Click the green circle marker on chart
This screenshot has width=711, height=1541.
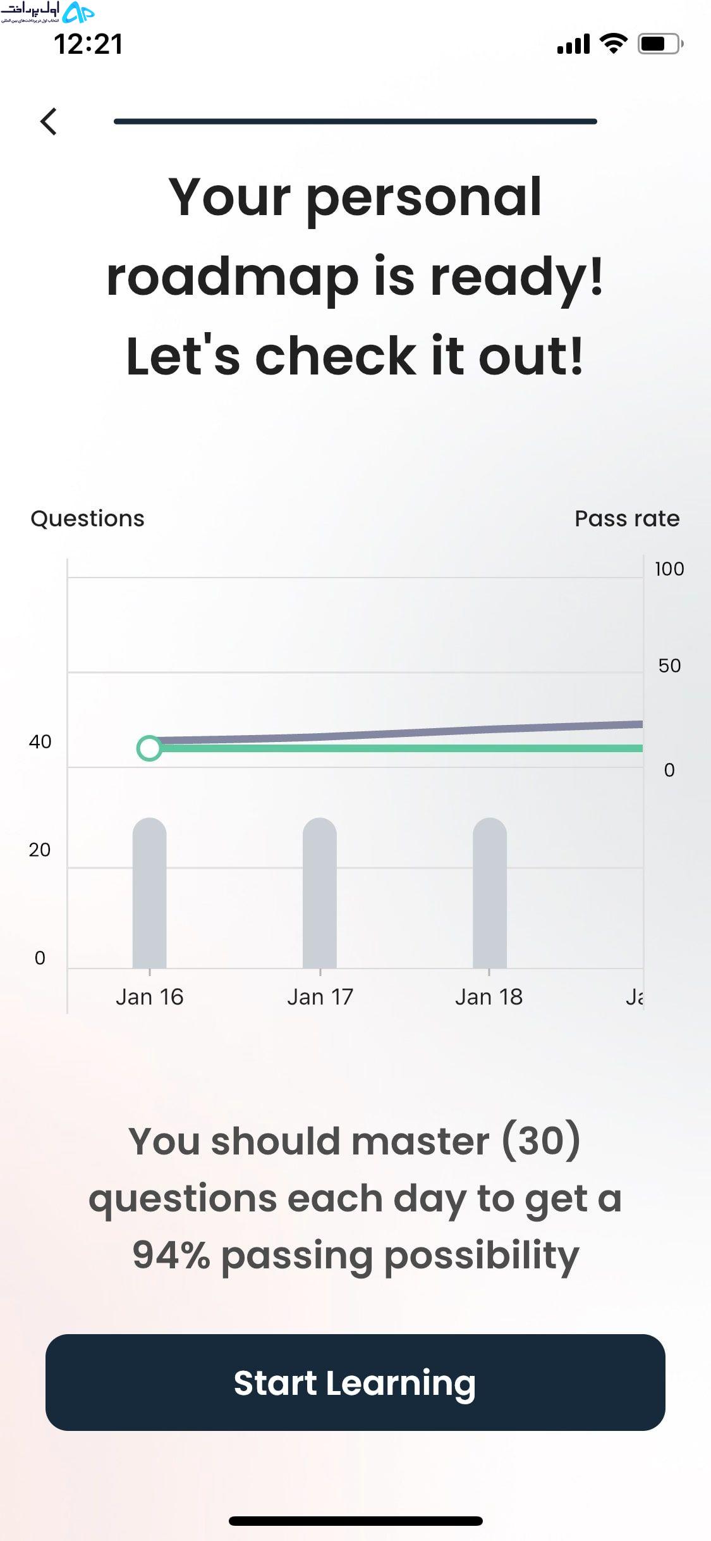click(149, 748)
